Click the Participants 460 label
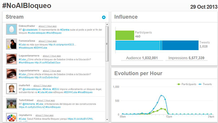The width and height of the screenshot is (218, 123). tap(143, 34)
